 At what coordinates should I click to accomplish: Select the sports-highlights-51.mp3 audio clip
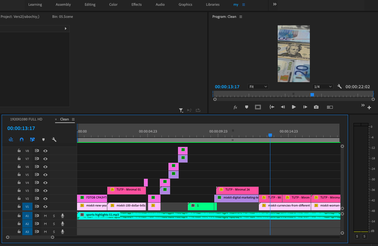click(209, 216)
